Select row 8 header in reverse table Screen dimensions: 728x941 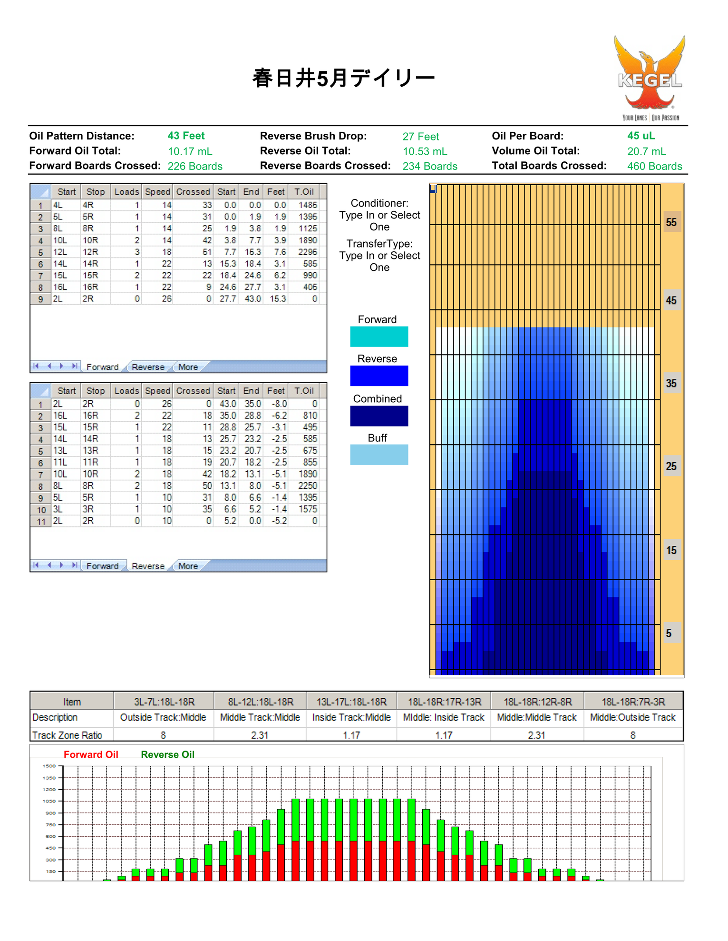(x=41, y=486)
